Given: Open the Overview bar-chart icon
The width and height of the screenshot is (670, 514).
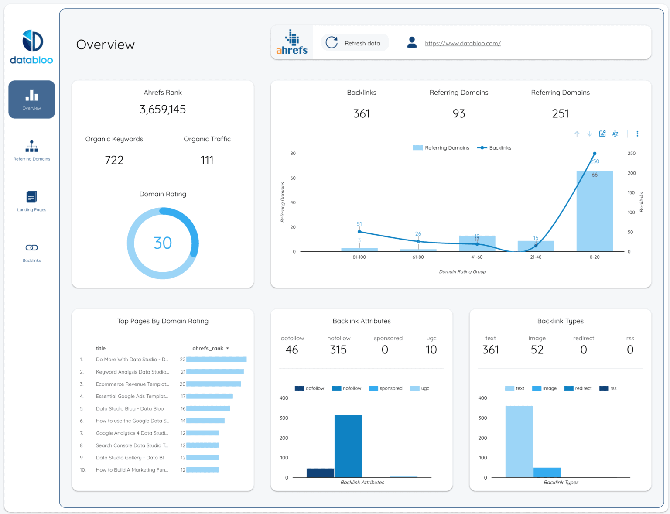Looking at the screenshot, I should (32, 95).
